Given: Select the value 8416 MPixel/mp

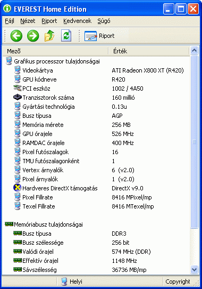Looking at the screenshot, I should tap(132, 197).
